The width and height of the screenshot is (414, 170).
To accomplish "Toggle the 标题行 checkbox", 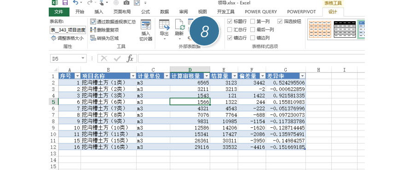I will pyautogui.click(x=230, y=22).
